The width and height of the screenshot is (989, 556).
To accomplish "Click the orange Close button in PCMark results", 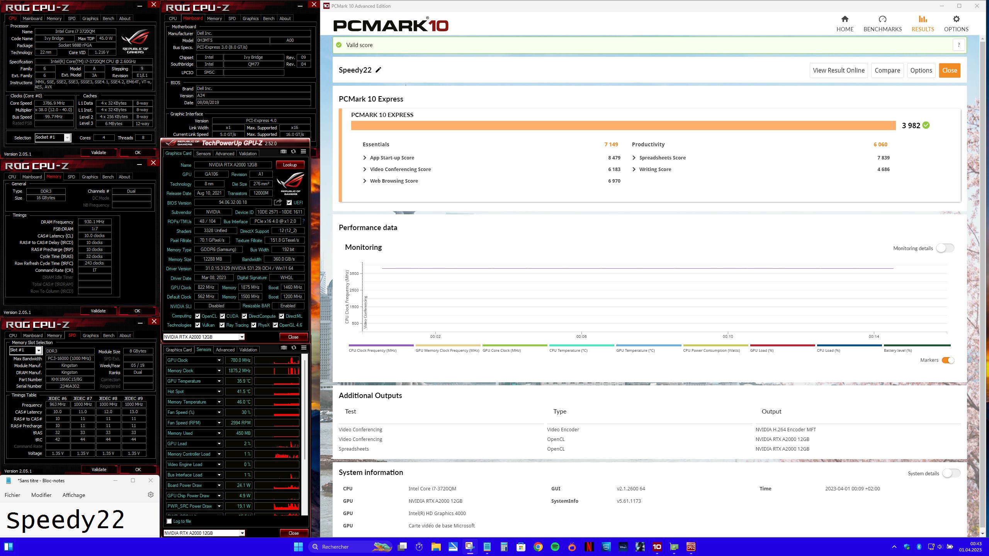I will pos(950,70).
